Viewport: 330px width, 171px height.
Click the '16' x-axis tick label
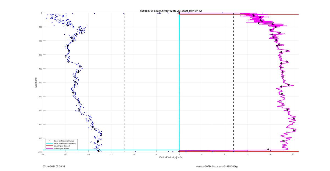[270, 155]
